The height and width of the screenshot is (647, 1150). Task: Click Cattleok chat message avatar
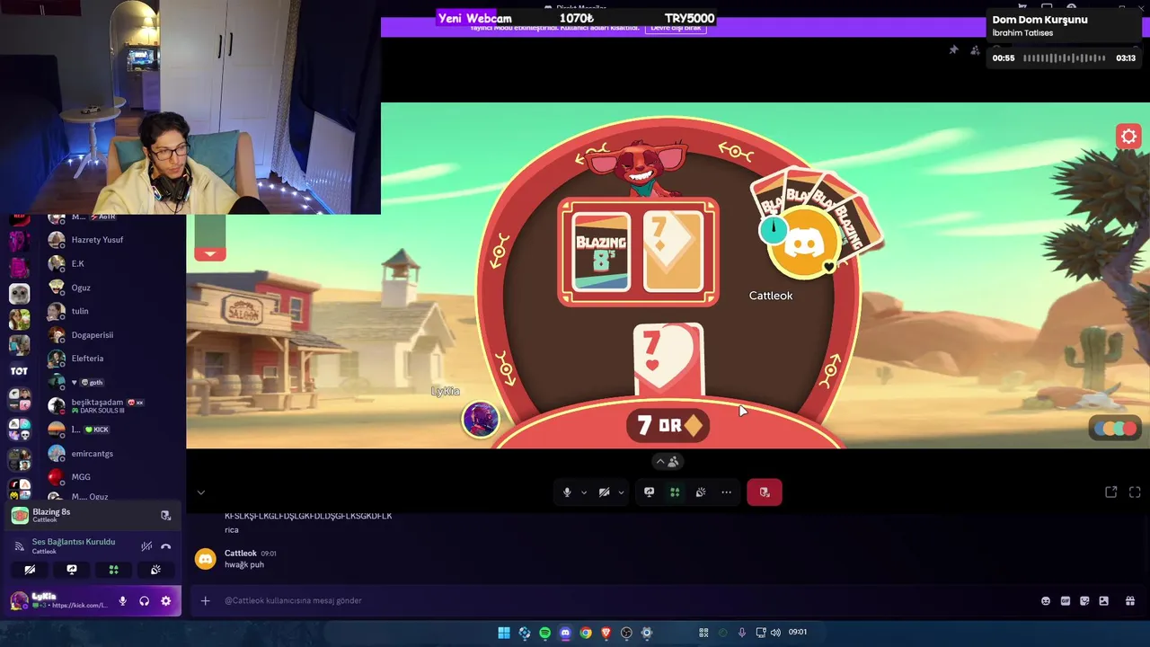[x=206, y=559]
